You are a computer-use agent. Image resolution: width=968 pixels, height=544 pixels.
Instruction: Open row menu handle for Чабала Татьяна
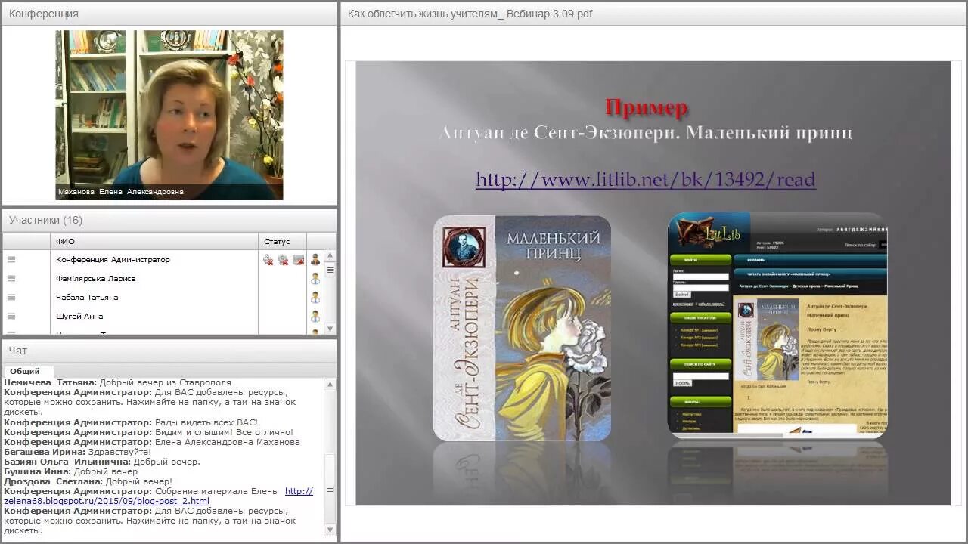(x=11, y=297)
